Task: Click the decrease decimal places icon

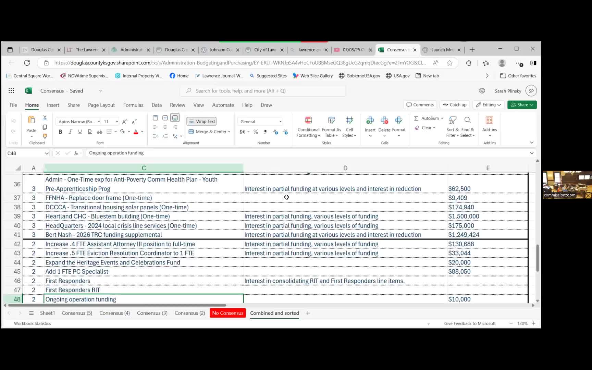Action: click(x=285, y=132)
